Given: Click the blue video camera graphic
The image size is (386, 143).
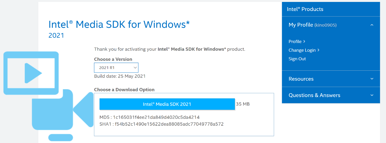Looking at the screenshot, I should tap(63, 109).
